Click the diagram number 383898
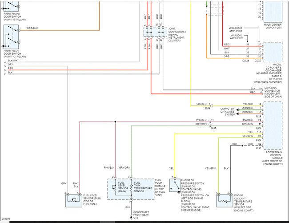The width and height of the screenshot is (289, 223). [6, 219]
